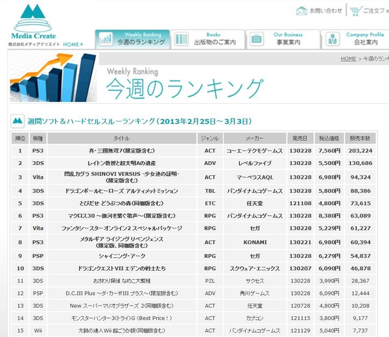The image size is (389, 337).
Task: Click the maker レベルファイブ
Action: point(255,163)
